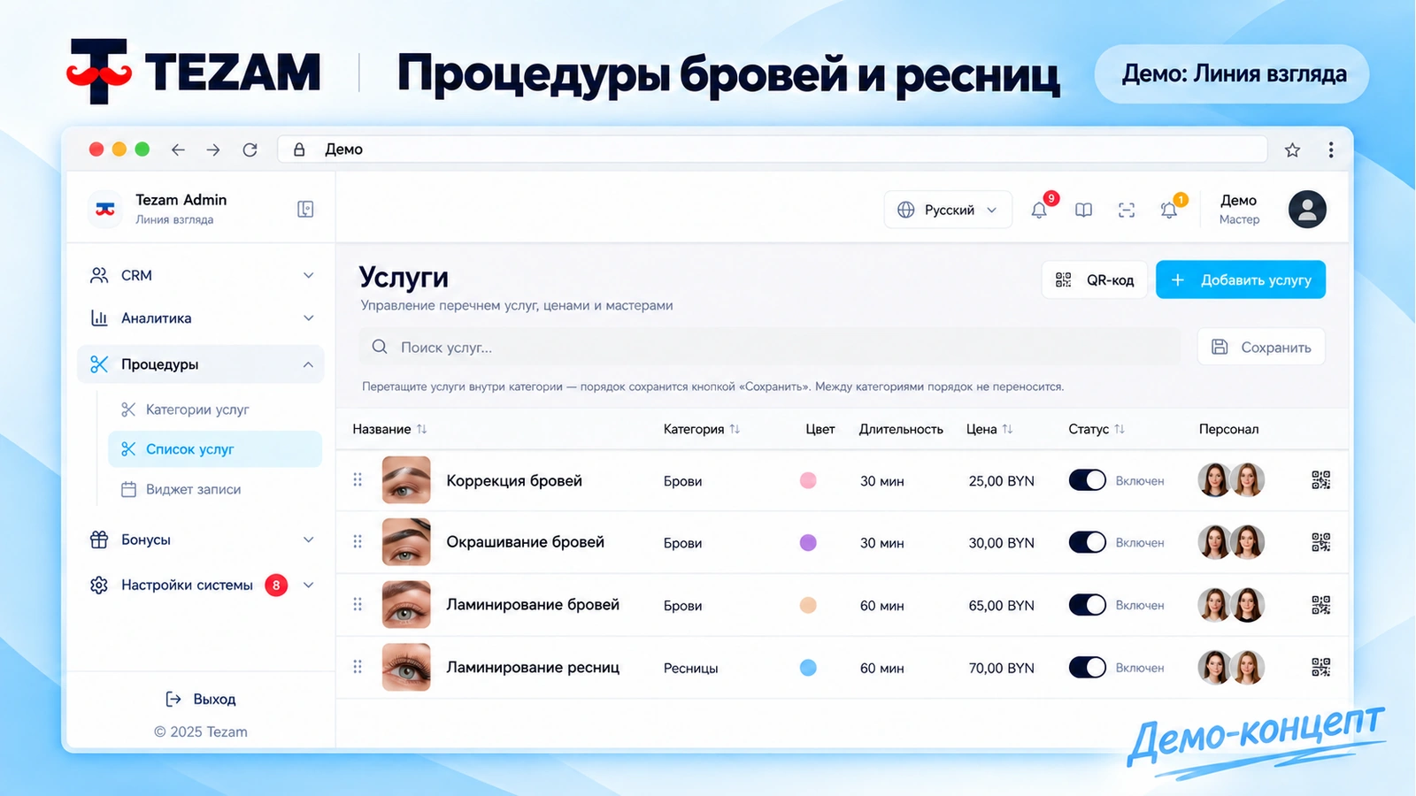Log out via the Выход link
Screen dimensions: 1416x796
coord(201,699)
